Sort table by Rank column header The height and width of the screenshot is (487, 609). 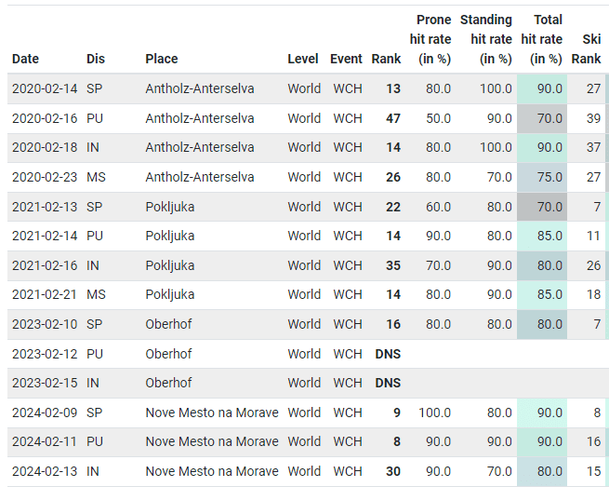coord(386,59)
